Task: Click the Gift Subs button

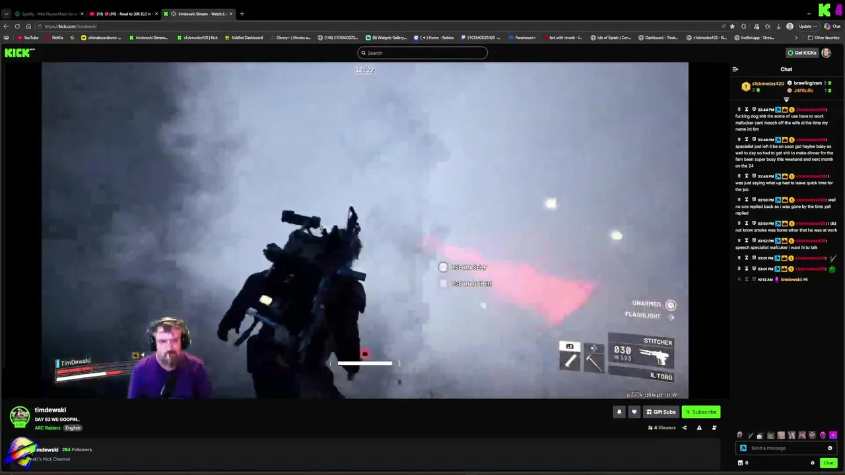Action: pyautogui.click(x=661, y=412)
